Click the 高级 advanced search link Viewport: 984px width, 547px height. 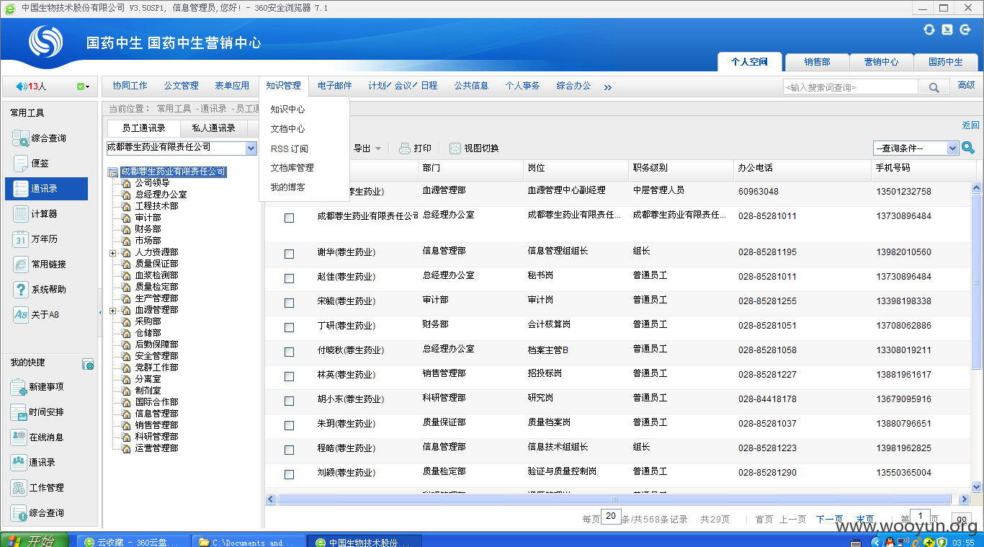[x=966, y=86]
